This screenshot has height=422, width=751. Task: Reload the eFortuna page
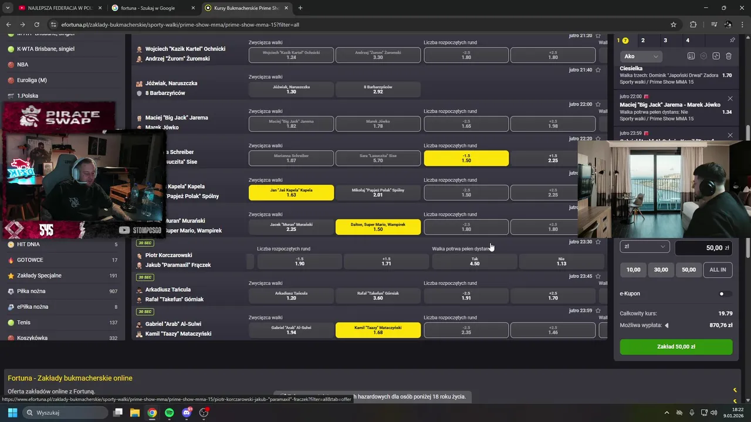point(37,25)
